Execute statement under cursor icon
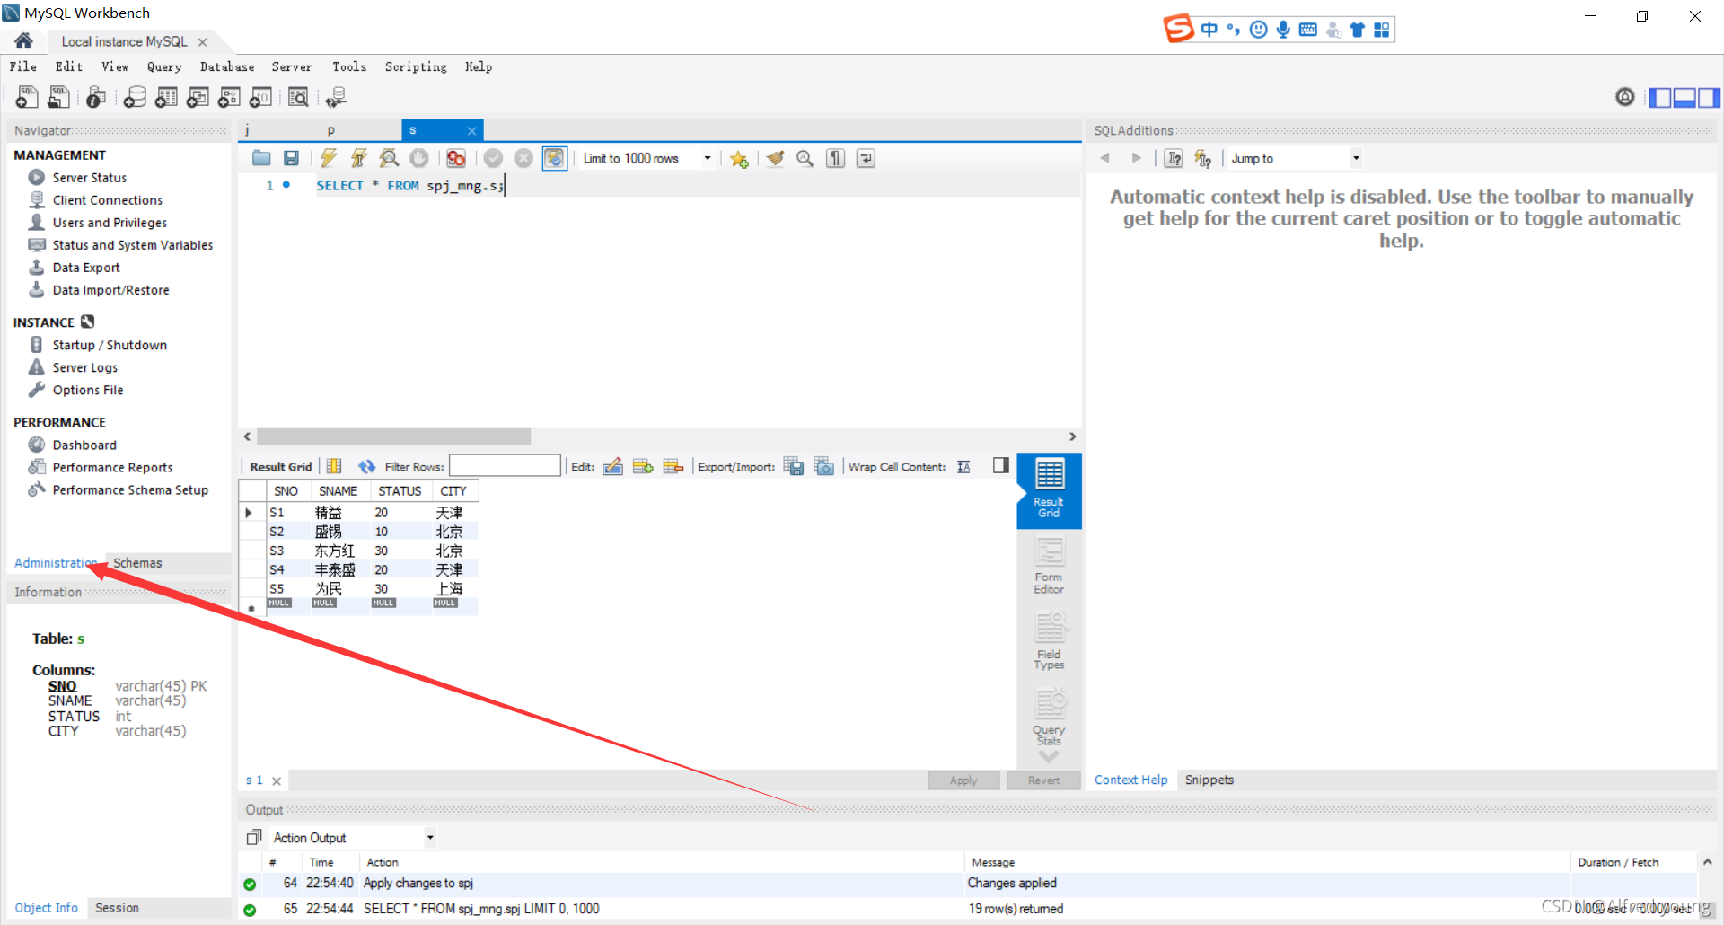1724x925 pixels. (x=358, y=158)
